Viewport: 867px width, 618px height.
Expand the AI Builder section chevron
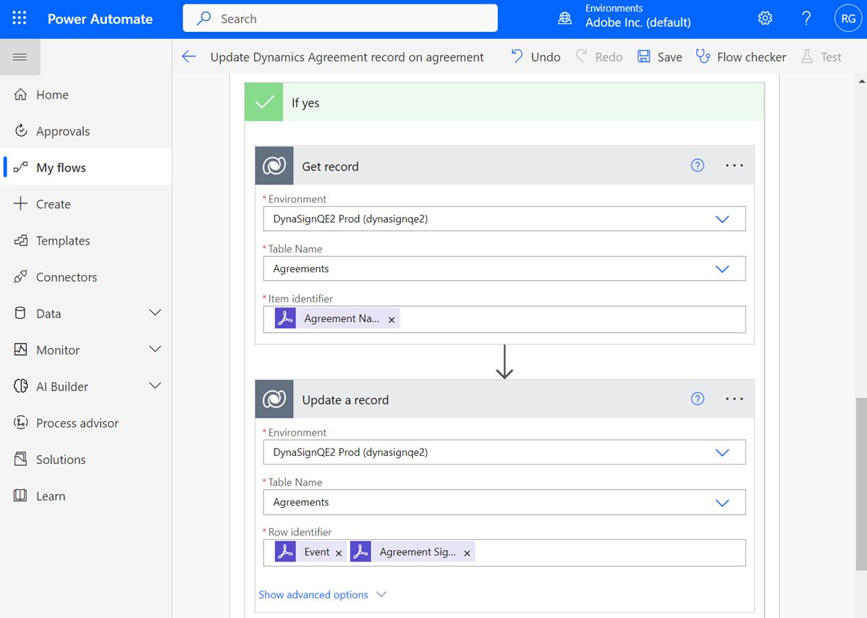click(x=156, y=386)
